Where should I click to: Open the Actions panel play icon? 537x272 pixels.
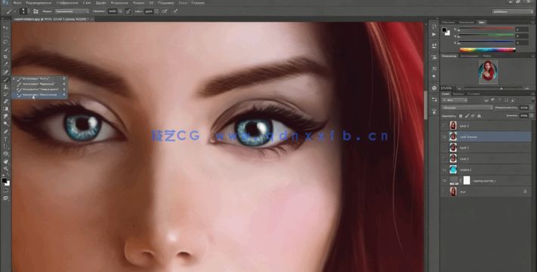point(434,34)
